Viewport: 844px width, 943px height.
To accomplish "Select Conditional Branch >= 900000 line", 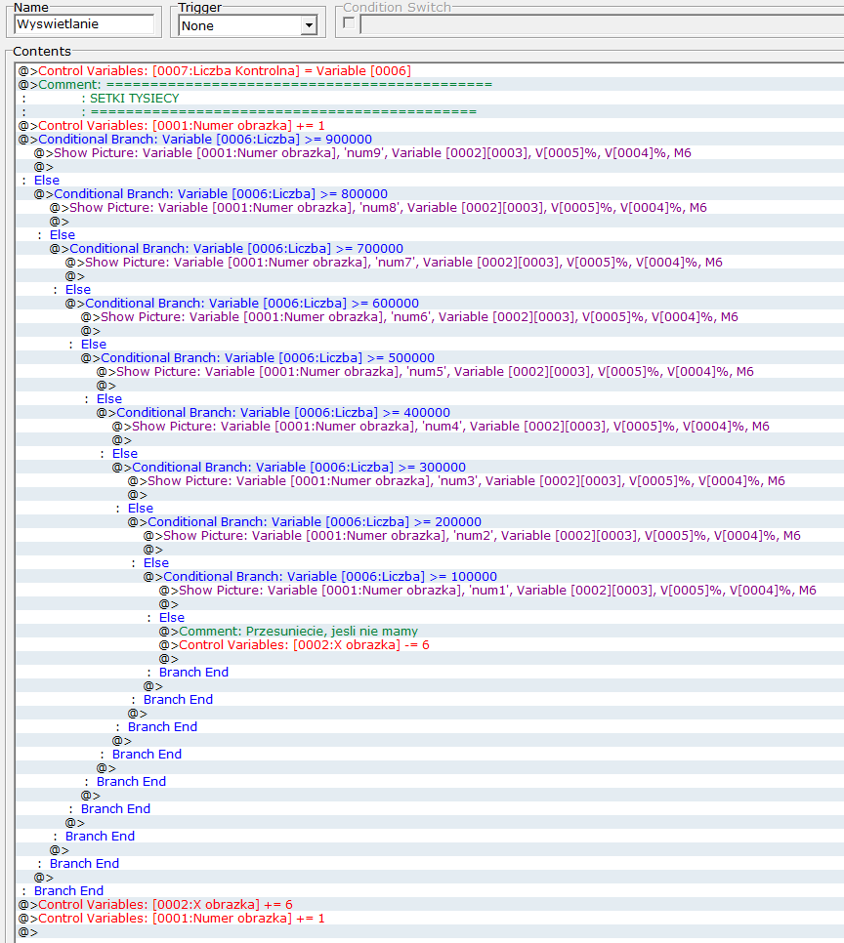I will click(x=195, y=140).
